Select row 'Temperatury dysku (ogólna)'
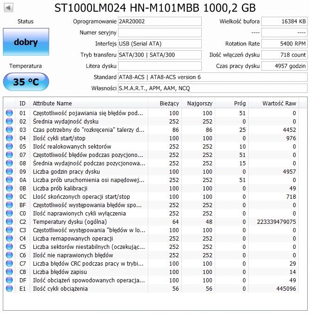Screen dimensions: 310x313 151,222
